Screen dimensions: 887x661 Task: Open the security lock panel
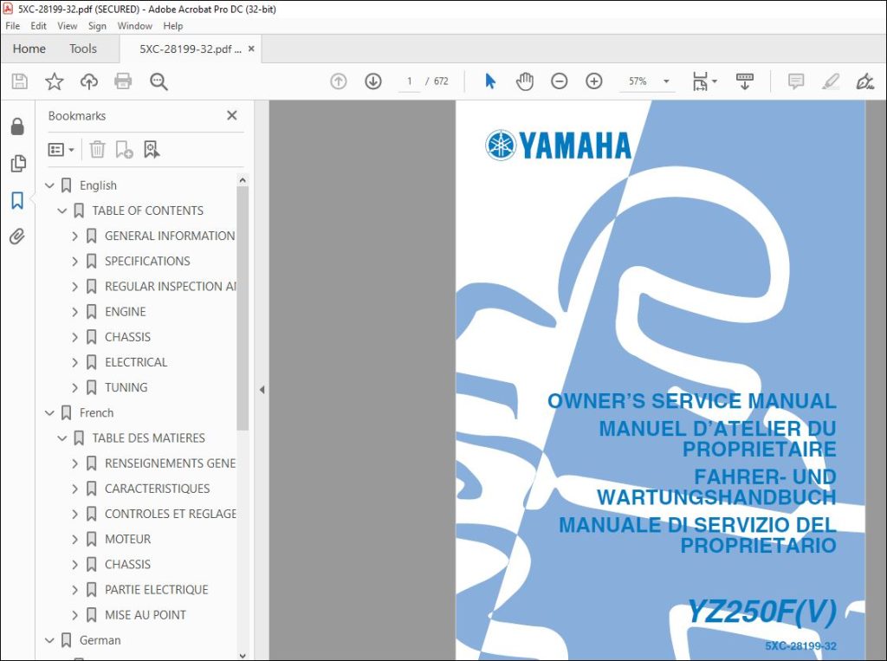pos(17,126)
